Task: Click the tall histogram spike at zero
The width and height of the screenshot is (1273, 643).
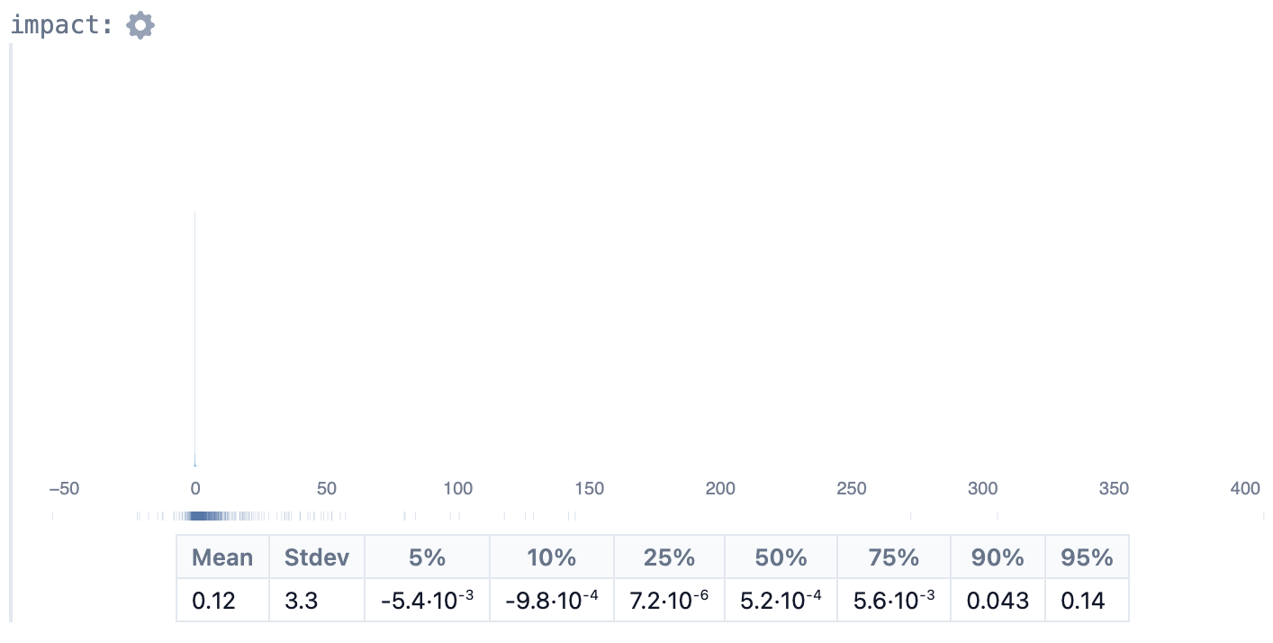Action: [x=195, y=339]
